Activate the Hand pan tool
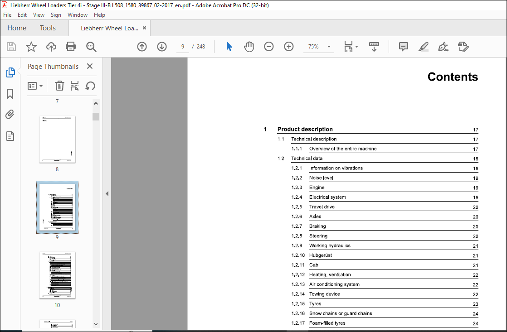The height and width of the screenshot is (332, 507). pyautogui.click(x=249, y=47)
